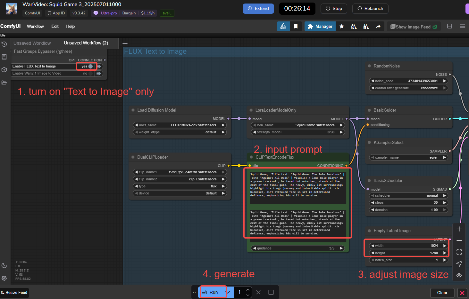Open settings gear icon in sidebar
The height and width of the screenshot is (299, 469).
pyautogui.click(x=4, y=278)
